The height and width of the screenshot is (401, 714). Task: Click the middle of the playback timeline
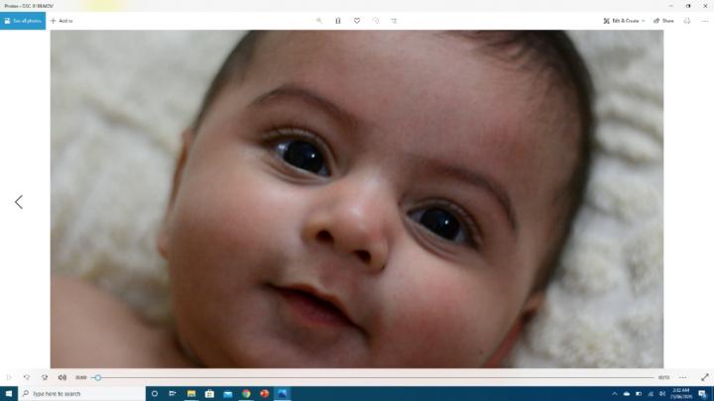[373, 377]
